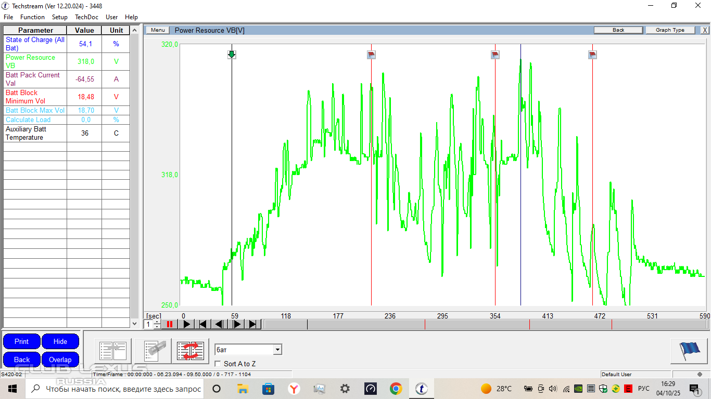Image resolution: width=711 pixels, height=399 pixels.
Task: Open the Graph Type selector
Action: [x=670, y=30]
